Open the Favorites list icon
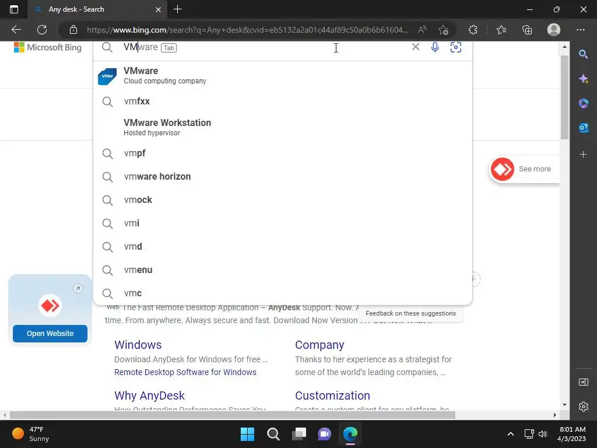This screenshot has height=448, width=597. pyautogui.click(x=501, y=30)
